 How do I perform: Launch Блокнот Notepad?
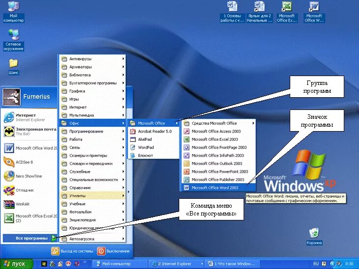point(154,156)
